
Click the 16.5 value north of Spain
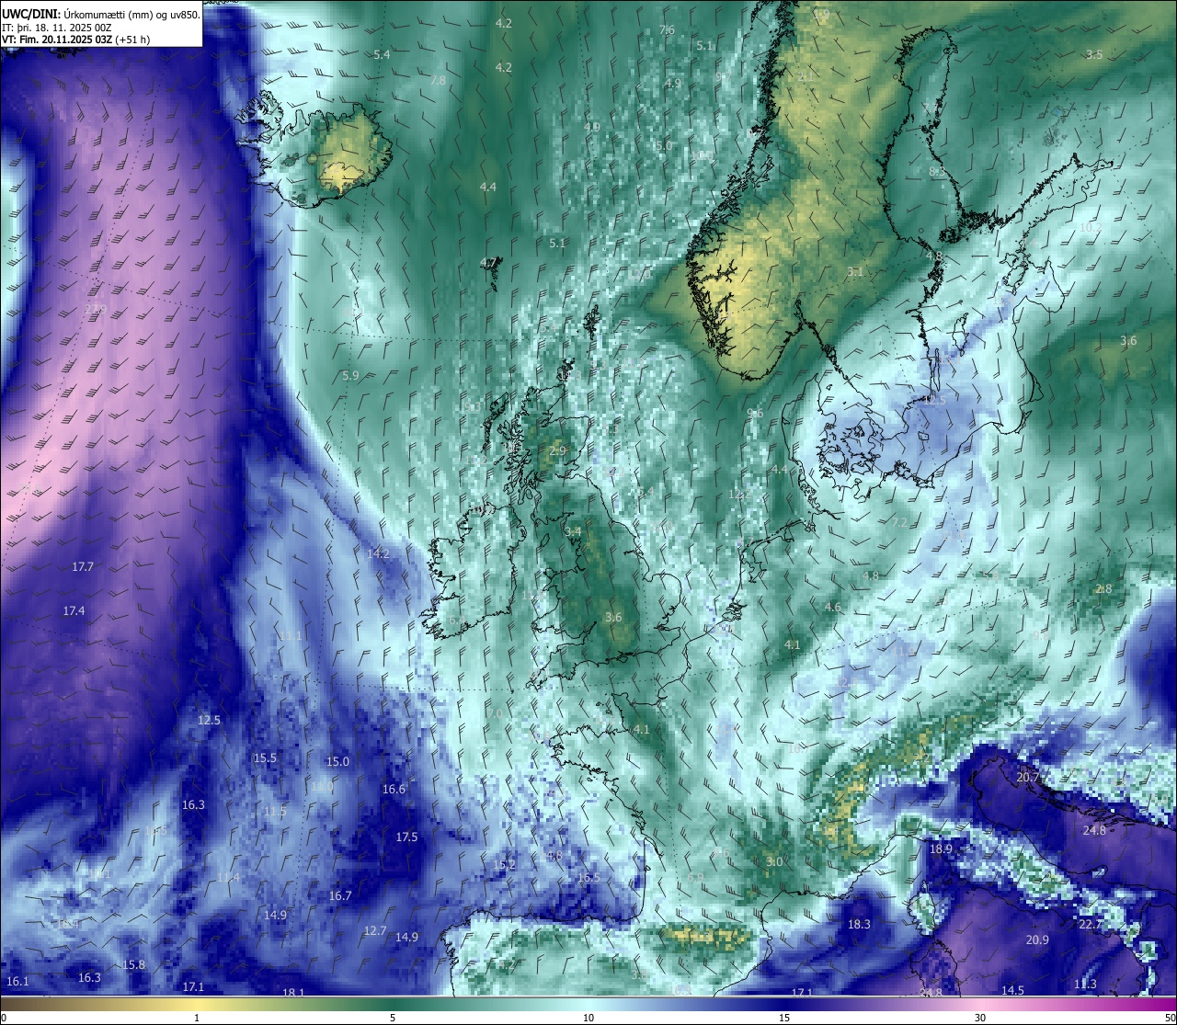click(x=588, y=878)
